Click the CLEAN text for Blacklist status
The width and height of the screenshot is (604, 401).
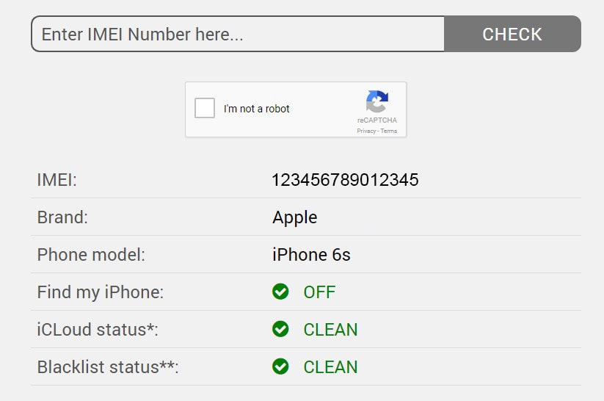pyautogui.click(x=330, y=367)
